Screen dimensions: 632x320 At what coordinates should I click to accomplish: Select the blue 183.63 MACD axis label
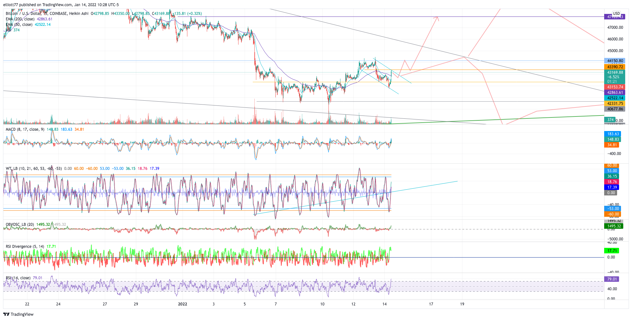coord(613,134)
